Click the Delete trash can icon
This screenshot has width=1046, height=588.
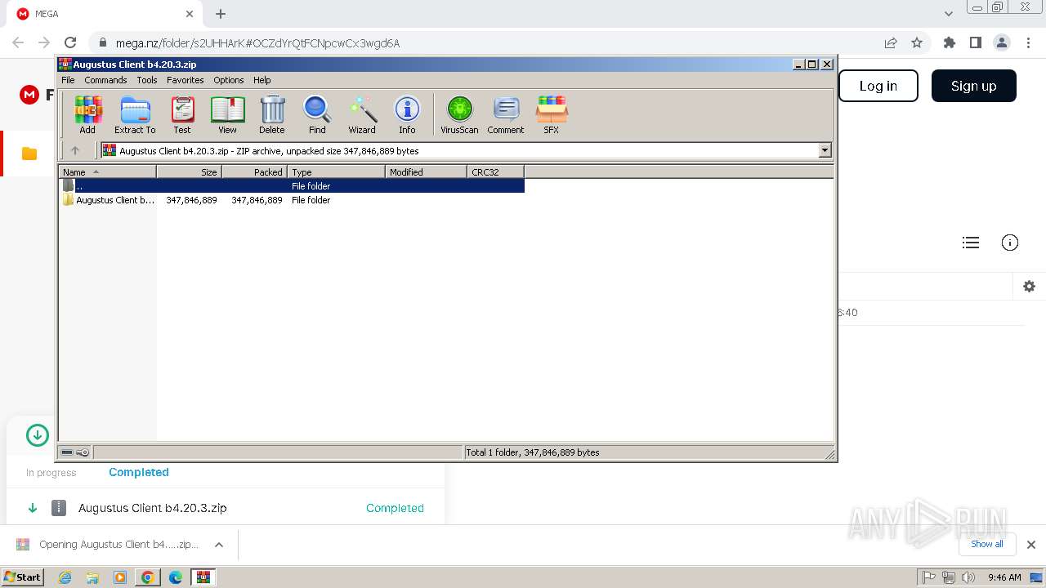coord(272,114)
